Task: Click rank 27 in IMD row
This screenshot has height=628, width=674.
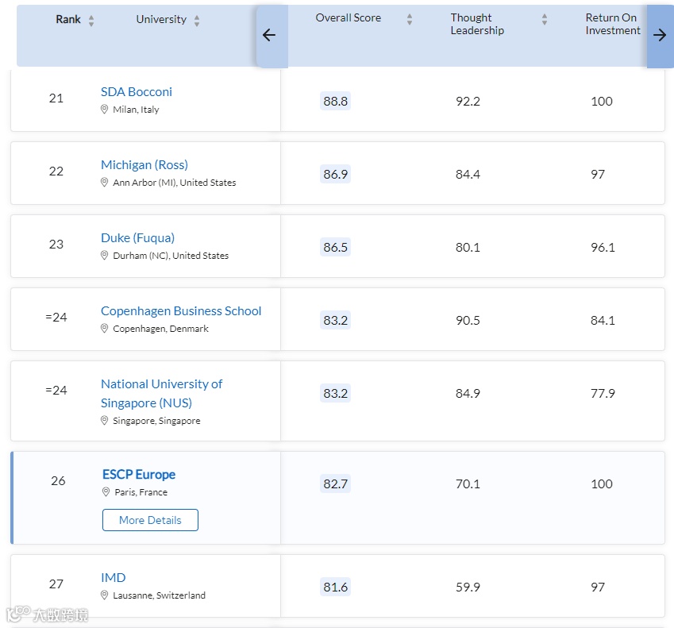Action: point(56,584)
